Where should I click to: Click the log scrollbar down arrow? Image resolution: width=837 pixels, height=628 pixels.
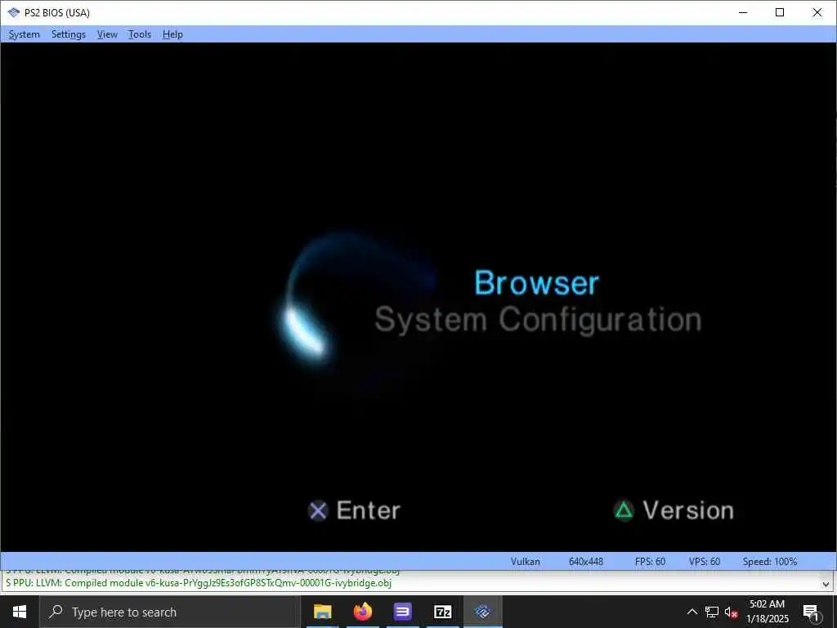coord(826,584)
